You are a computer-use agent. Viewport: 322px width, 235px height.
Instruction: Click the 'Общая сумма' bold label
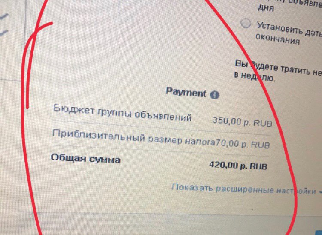point(85,159)
